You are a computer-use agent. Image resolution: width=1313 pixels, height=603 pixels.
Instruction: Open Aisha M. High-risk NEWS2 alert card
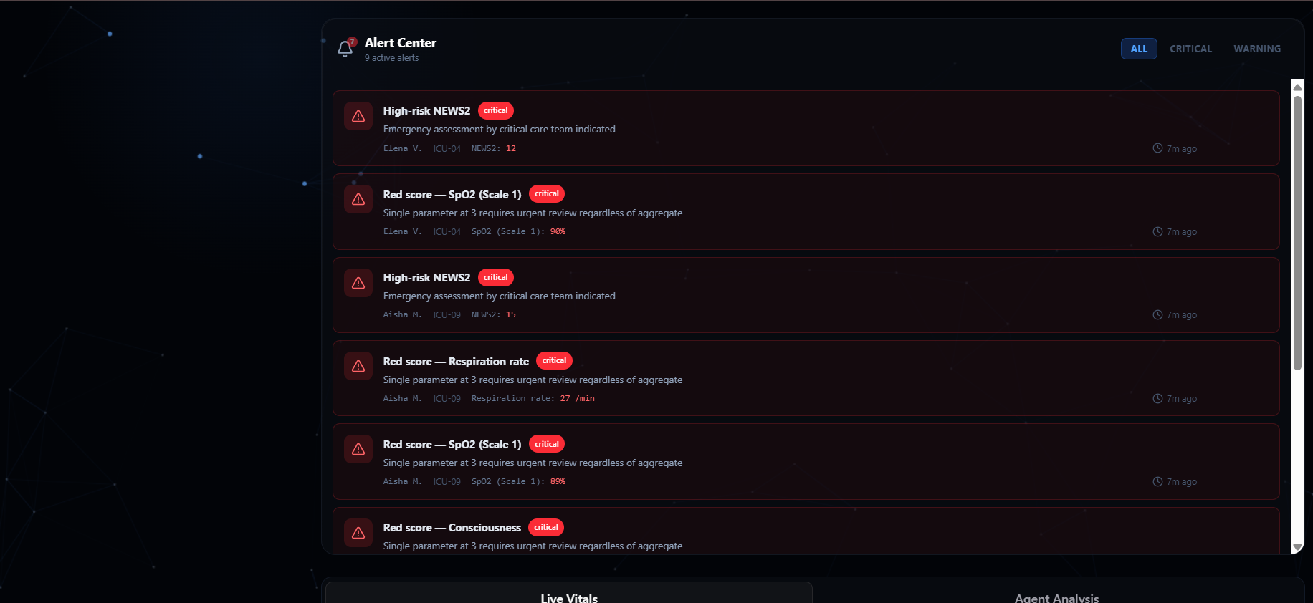tap(806, 295)
